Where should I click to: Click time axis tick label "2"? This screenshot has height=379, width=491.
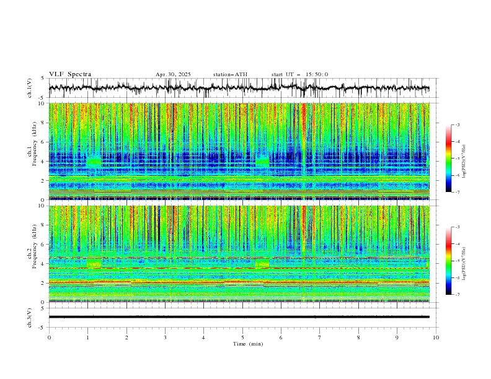pyautogui.click(x=126, y=338)
